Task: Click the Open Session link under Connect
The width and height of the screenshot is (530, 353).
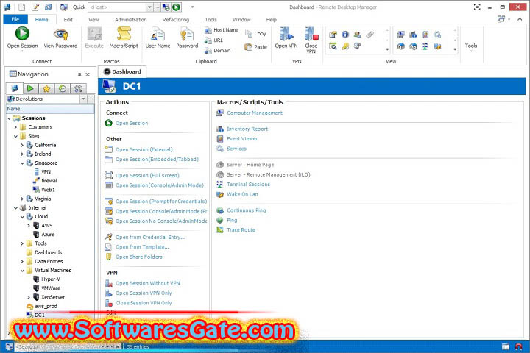Action: click(x=132, y=124)
